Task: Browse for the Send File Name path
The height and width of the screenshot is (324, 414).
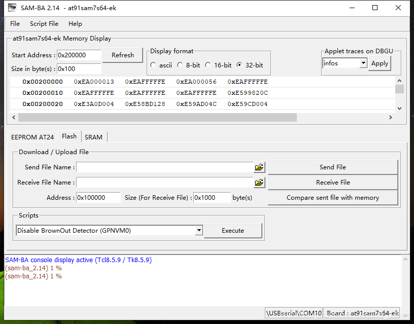Action: click(x=259, y=167)
